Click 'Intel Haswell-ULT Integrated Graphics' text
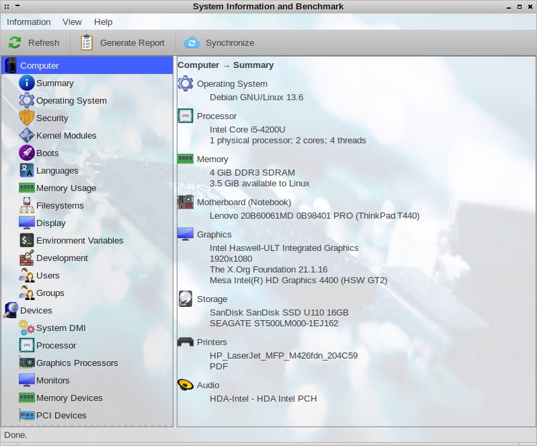 [x=284, y=248]
